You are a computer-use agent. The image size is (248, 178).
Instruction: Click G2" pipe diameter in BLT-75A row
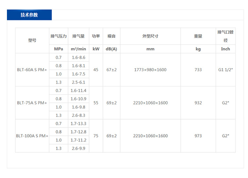tap(226, 103)
